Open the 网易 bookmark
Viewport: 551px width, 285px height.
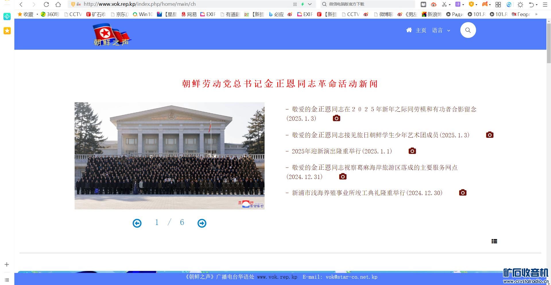click(x=189, y=14)
